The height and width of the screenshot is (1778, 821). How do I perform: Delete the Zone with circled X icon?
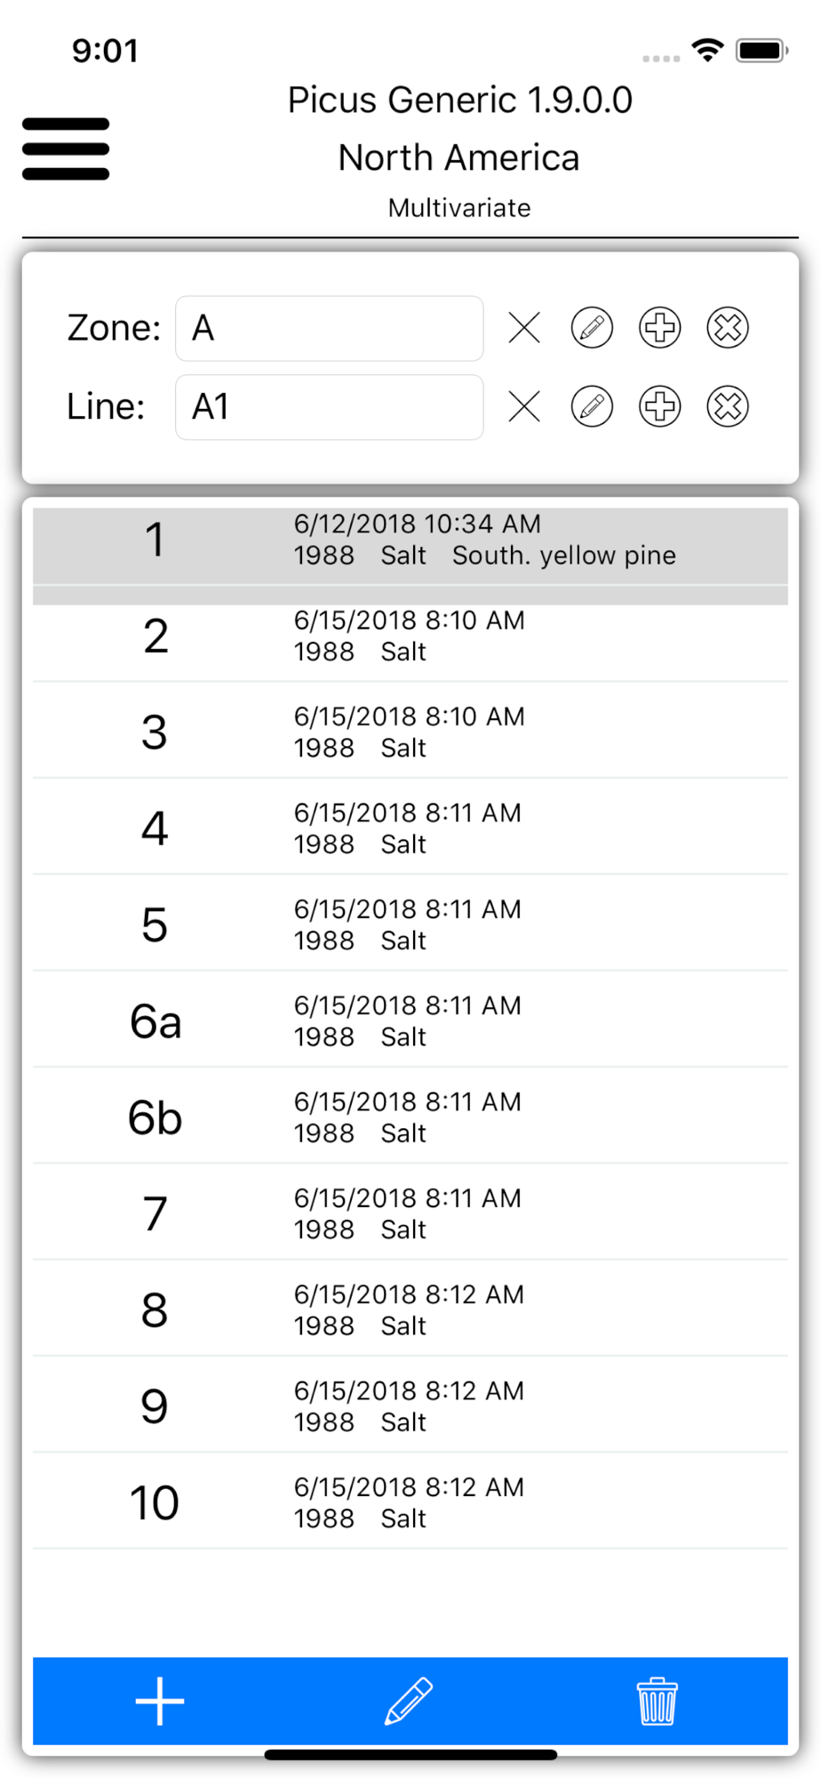[x=728, y=328]
